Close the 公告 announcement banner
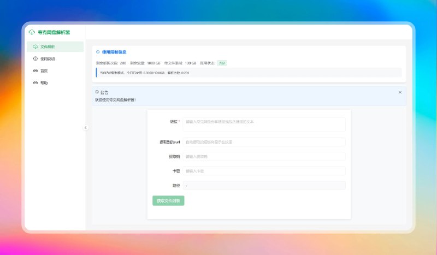 coord(400,92)
